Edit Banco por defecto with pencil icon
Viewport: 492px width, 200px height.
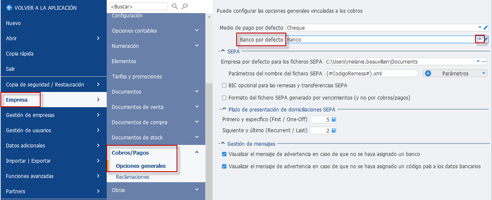(x=486, y=39)
